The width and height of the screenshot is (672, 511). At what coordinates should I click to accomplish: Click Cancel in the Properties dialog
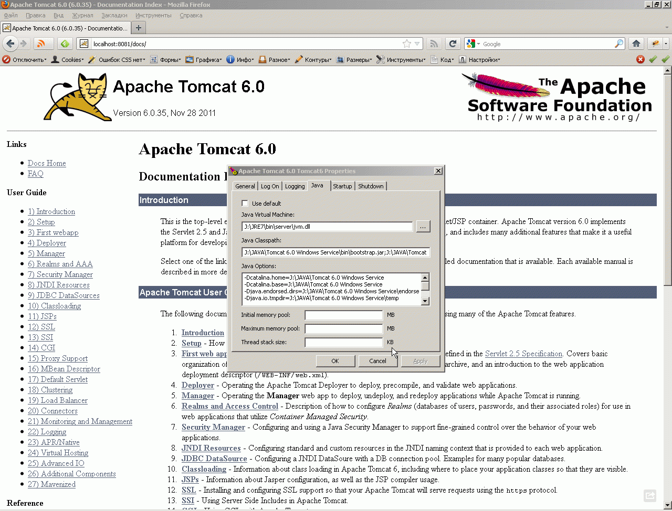(x=377, y=361)
